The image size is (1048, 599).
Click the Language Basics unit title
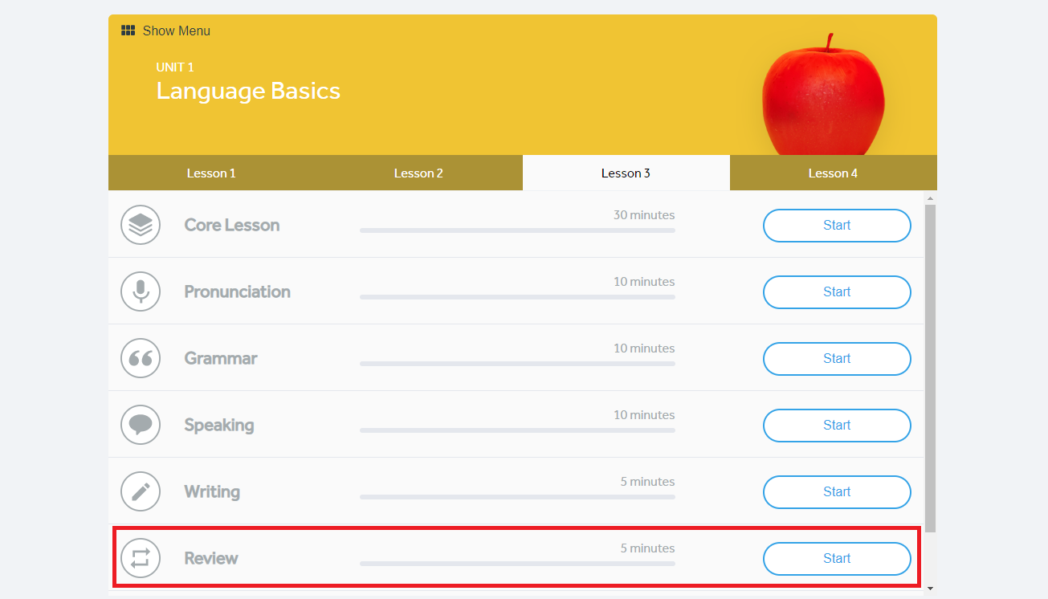tap(248, 91)
